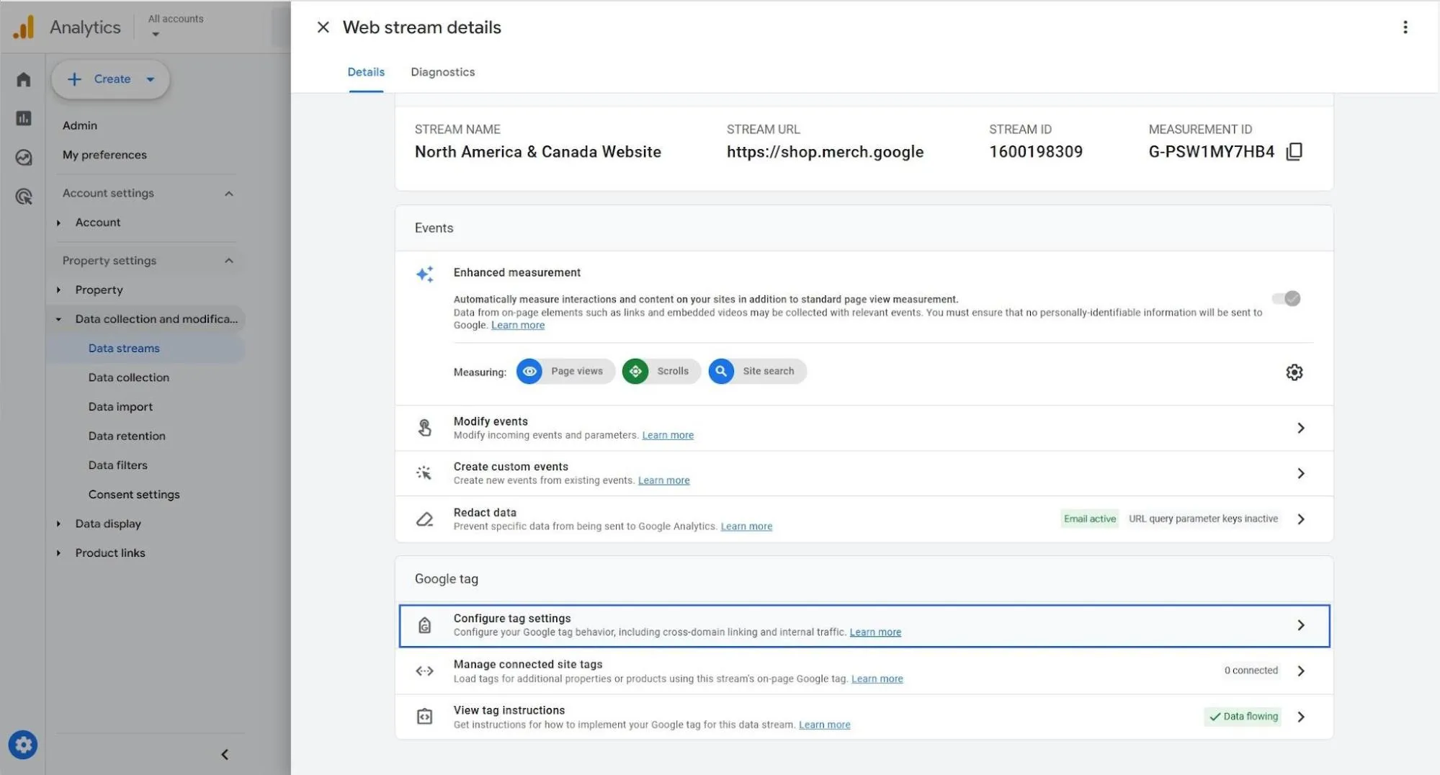Close the Web stream details panel
This screenshot has width=1440, height=775.
point(323,27)
